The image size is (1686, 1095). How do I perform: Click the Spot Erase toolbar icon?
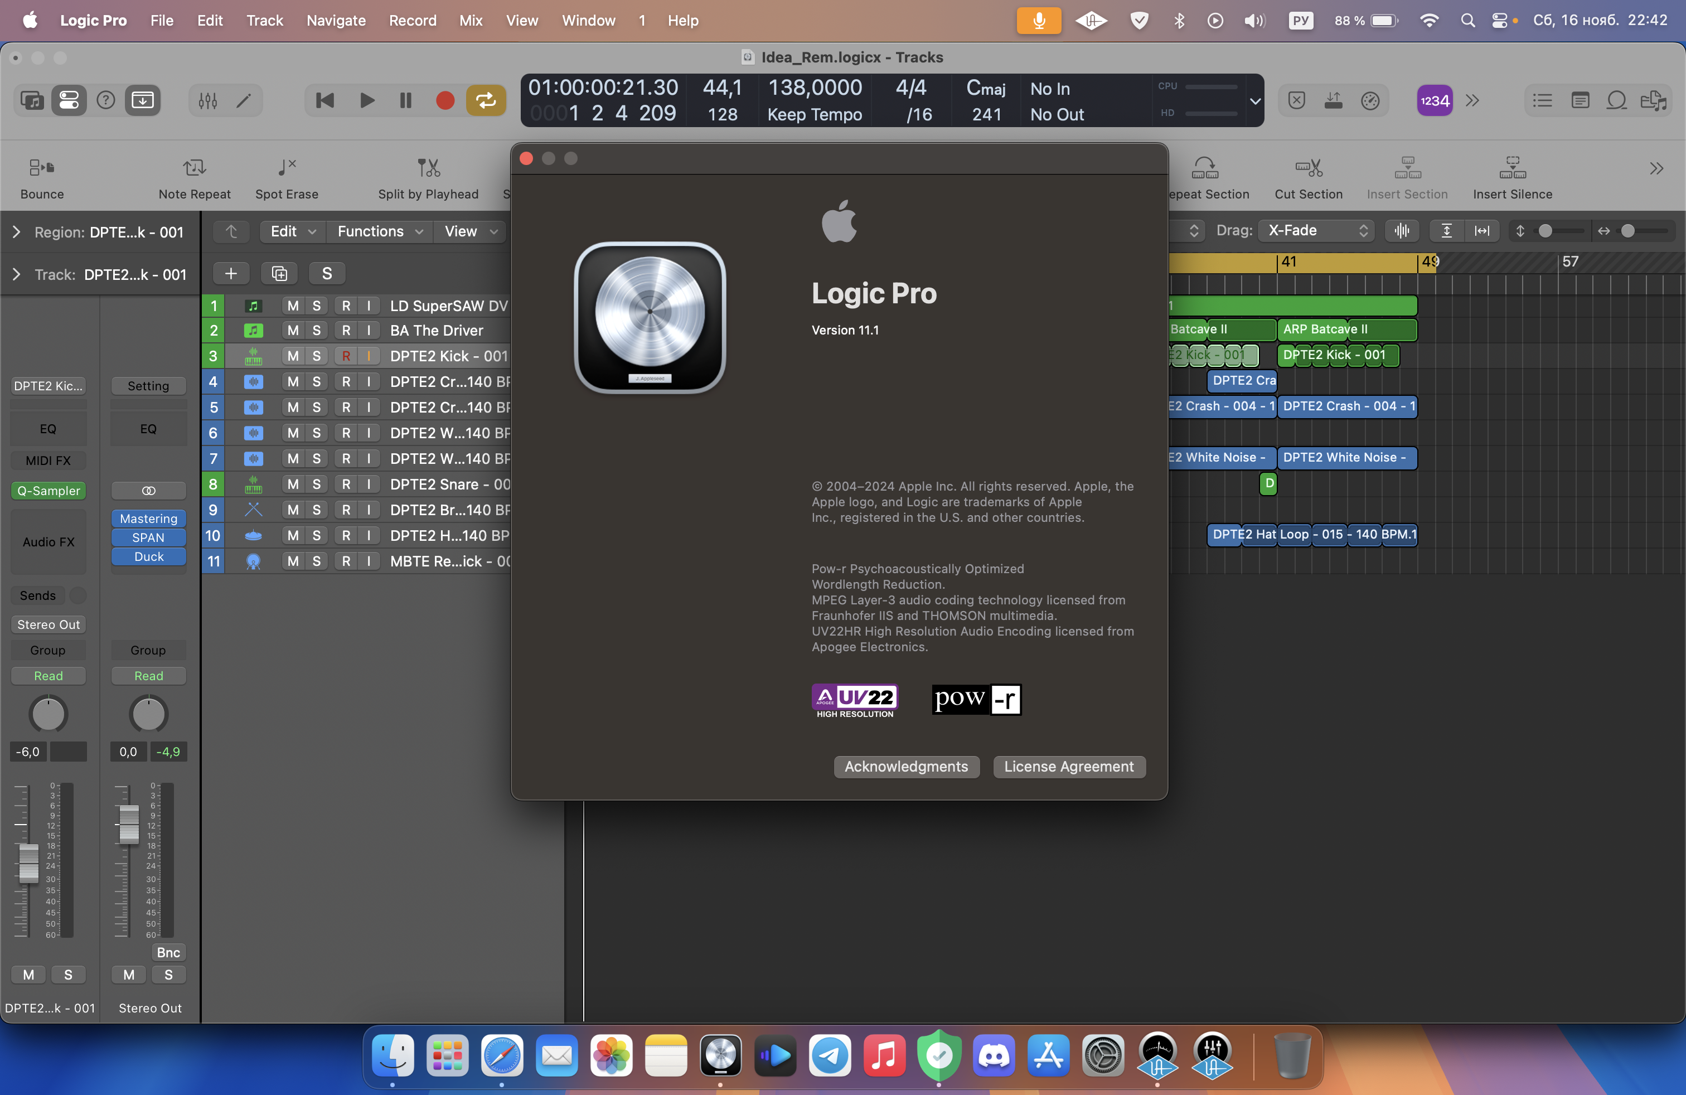click(286, 168)
